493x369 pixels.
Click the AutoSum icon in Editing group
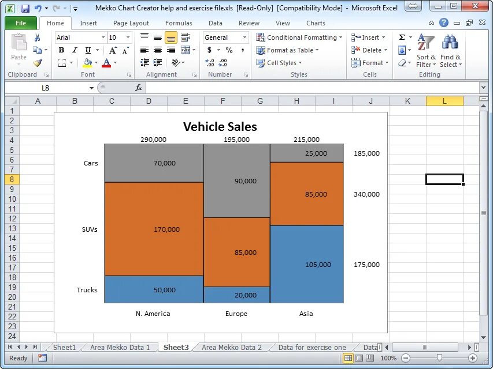401,37
